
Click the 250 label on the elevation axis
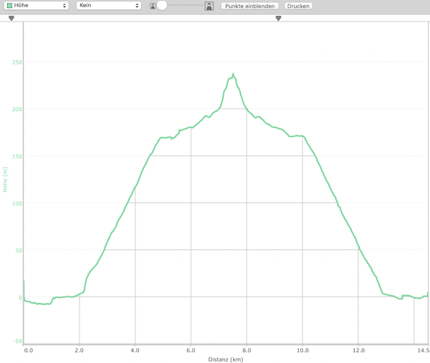16,62
